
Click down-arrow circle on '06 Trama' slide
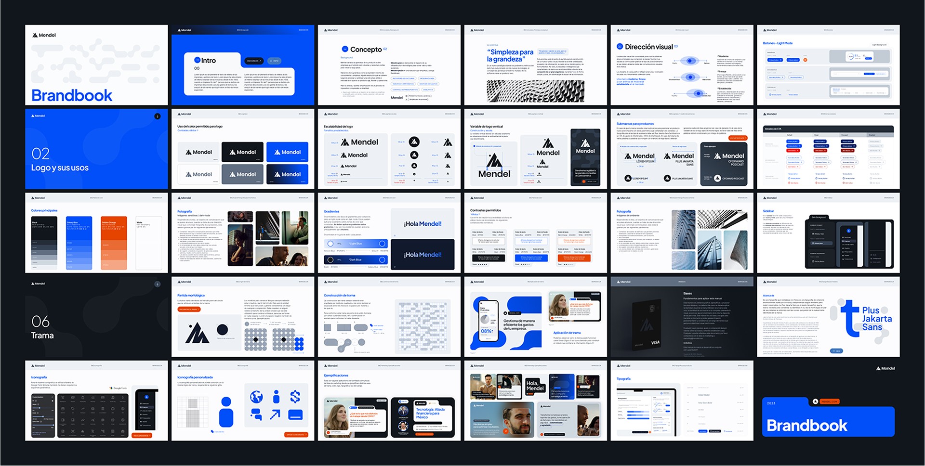[157, 284]
